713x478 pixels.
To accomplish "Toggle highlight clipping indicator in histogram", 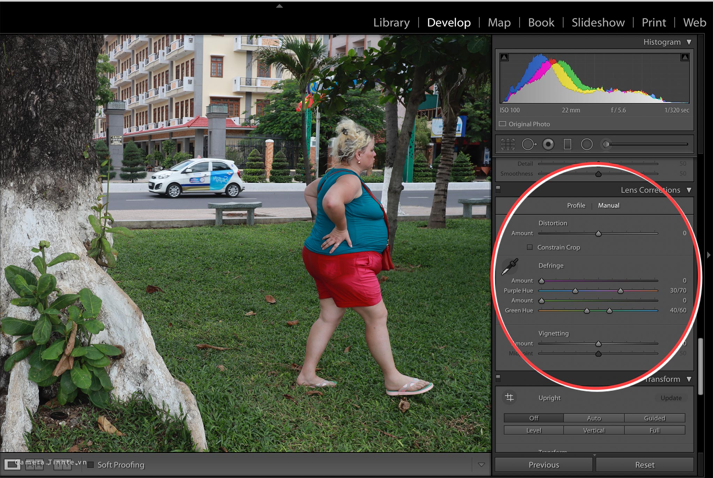I will coord(684,57).
